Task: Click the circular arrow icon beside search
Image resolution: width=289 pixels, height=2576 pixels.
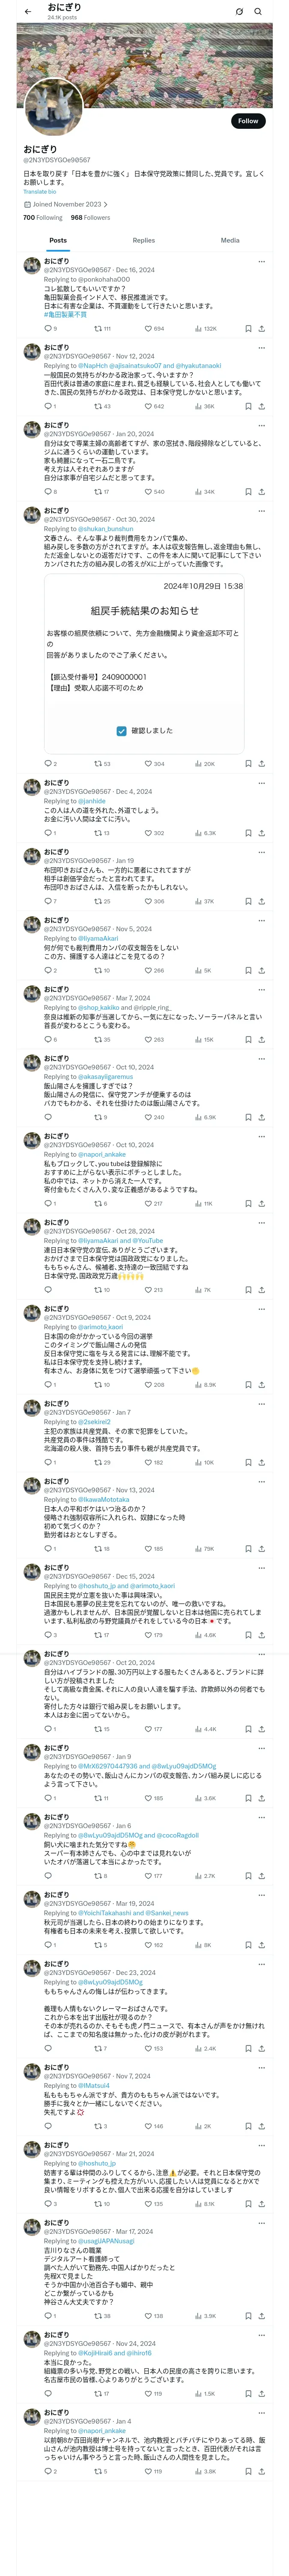Action: [239, 11]
